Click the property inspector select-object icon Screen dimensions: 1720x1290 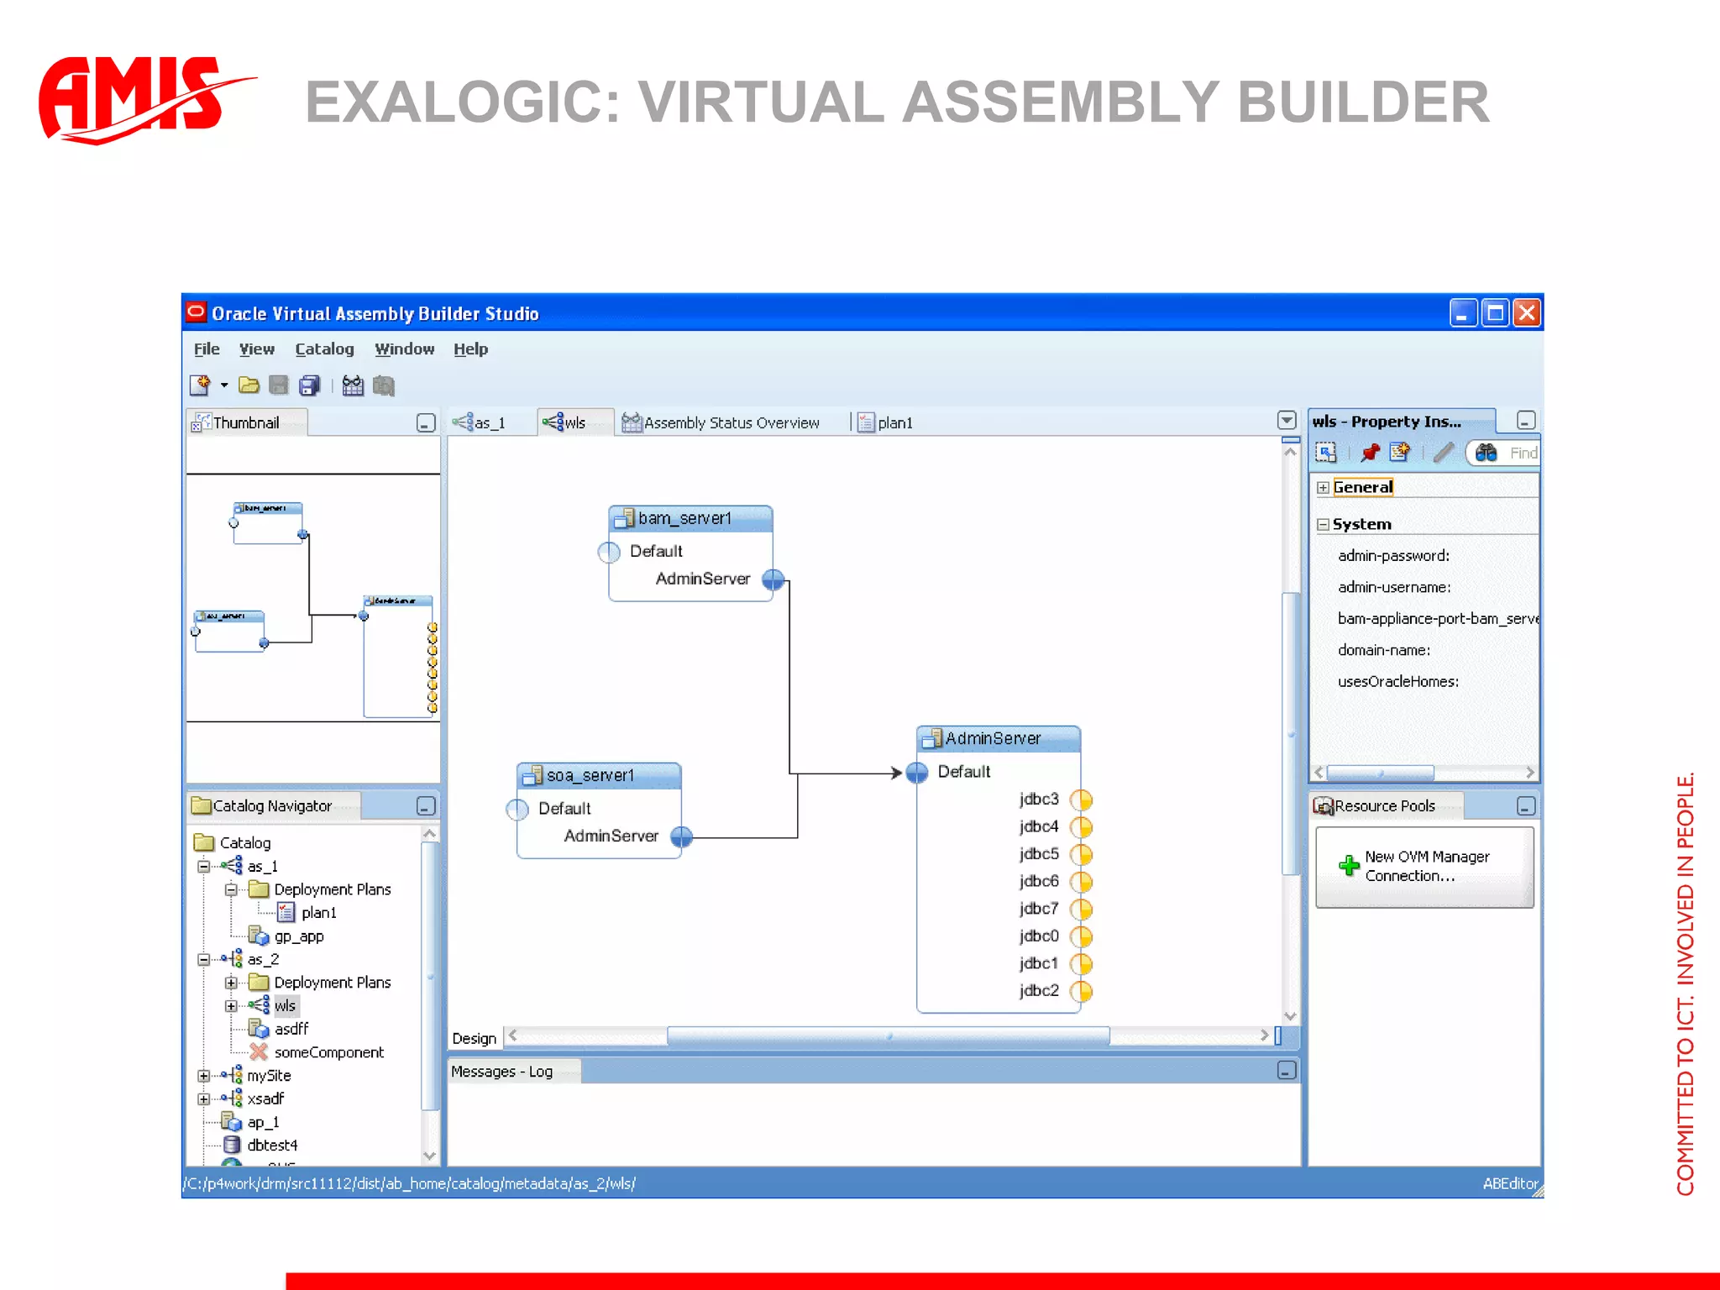pos(1326,454)
